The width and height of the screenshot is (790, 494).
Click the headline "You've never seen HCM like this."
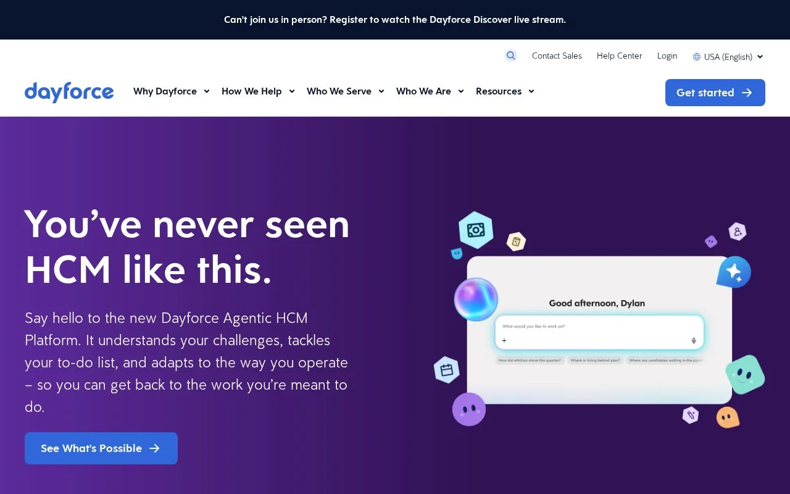click(187, 246)
